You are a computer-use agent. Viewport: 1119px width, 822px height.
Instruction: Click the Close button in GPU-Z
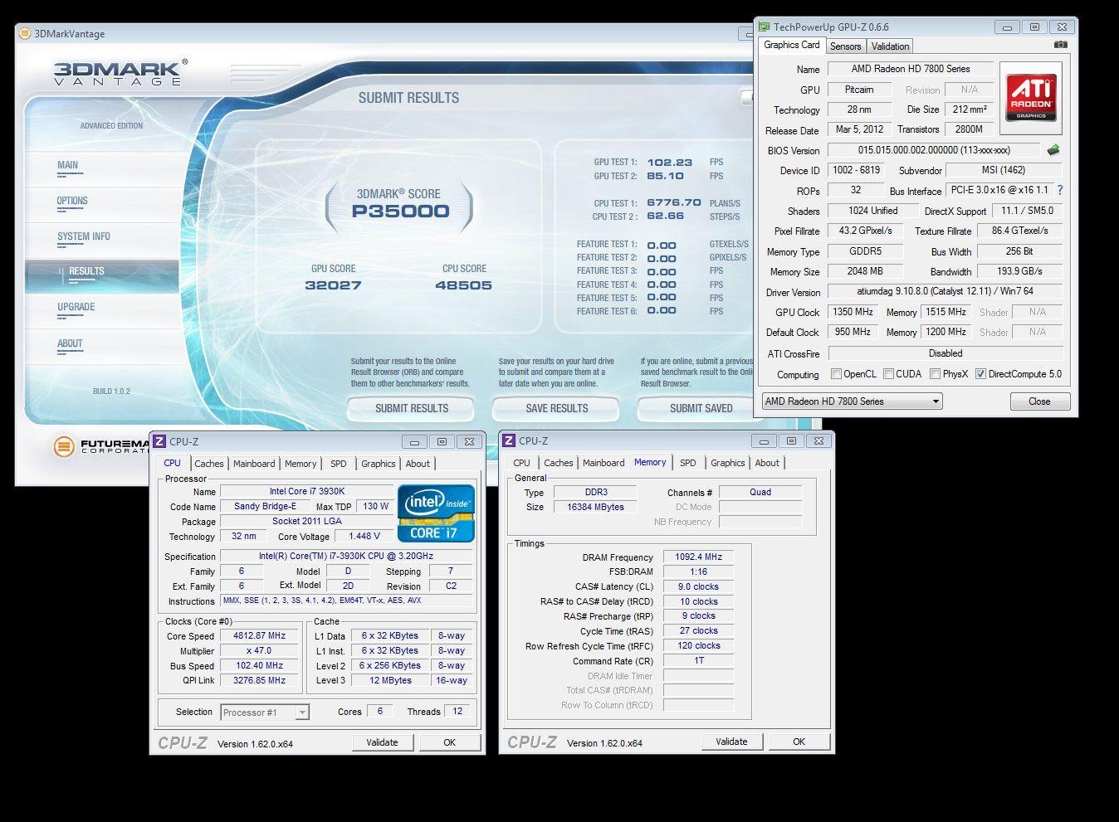pyautogui.click(x=1038, y=401)
